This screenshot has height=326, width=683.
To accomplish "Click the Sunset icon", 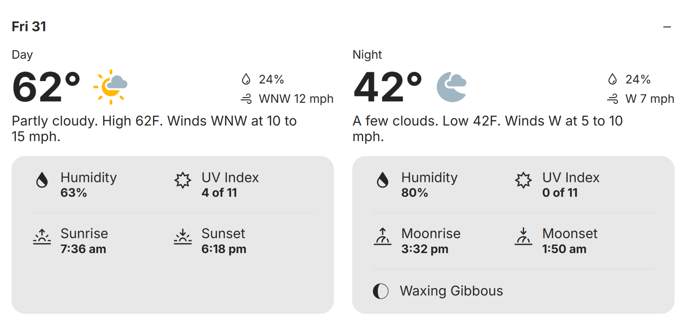I will point(182,236).
